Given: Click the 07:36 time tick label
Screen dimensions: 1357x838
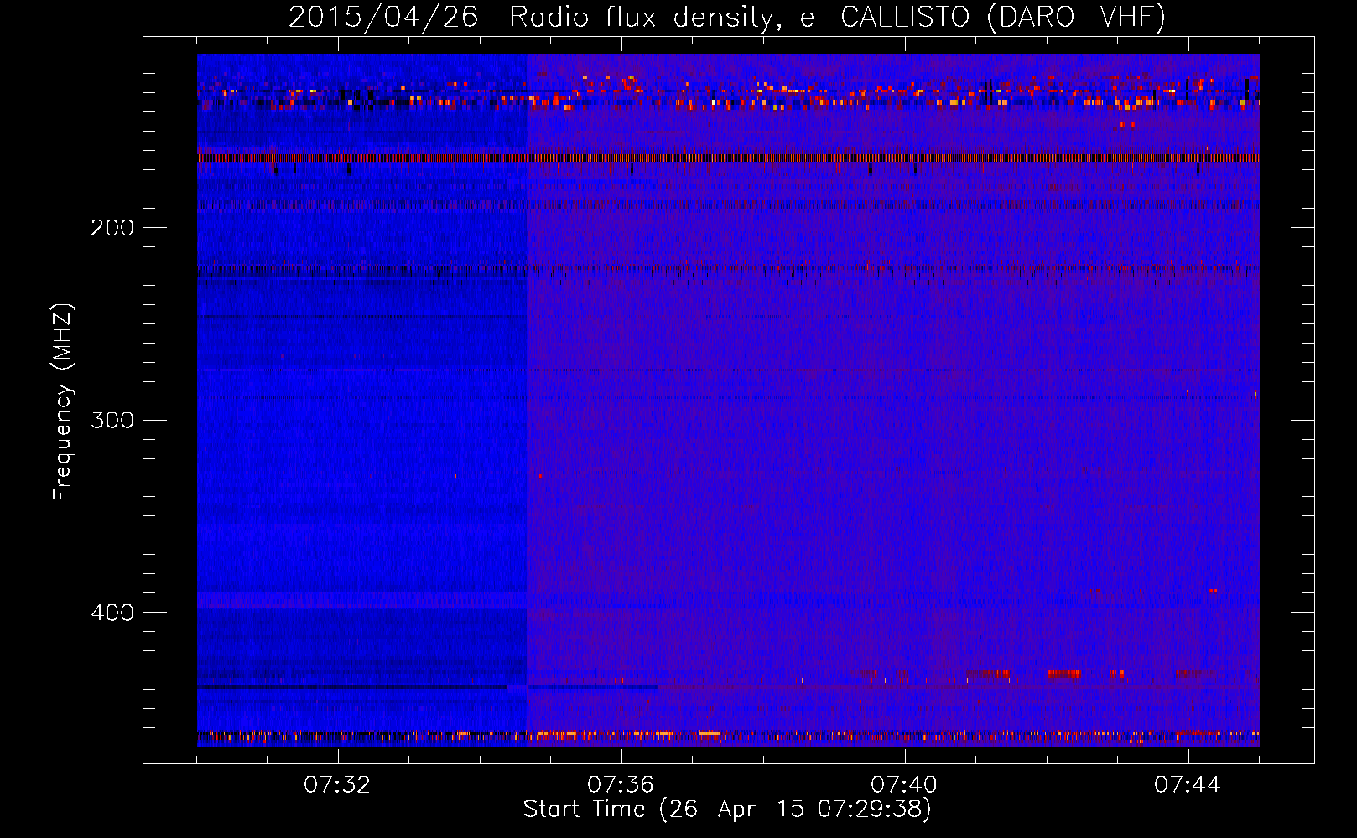Looking at the screenshot, I should pos(621,784).
